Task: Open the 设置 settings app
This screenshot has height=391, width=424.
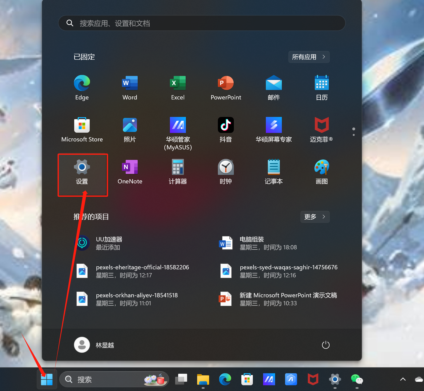Action: [x=82, y=172]
